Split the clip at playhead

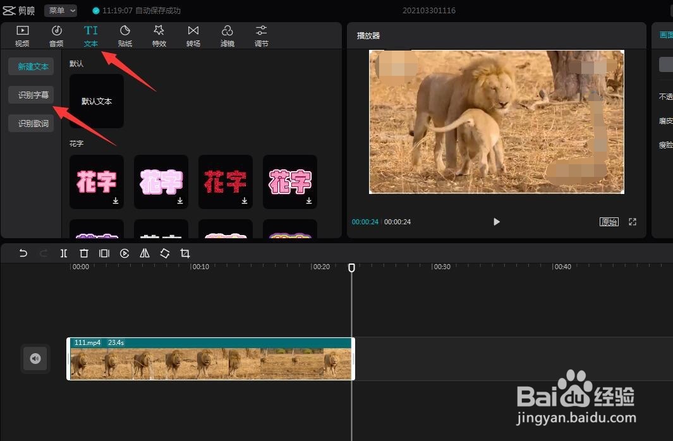pos(64,253)
